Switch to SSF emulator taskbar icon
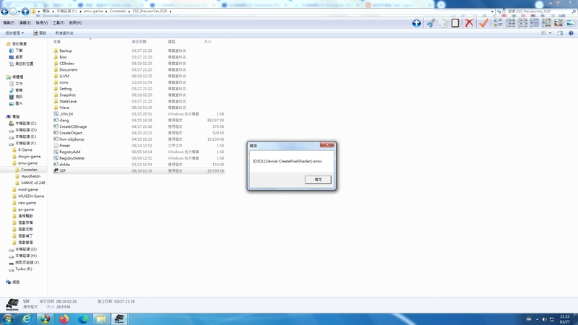The width and height of the screenshot is (578, 325). 118,318
